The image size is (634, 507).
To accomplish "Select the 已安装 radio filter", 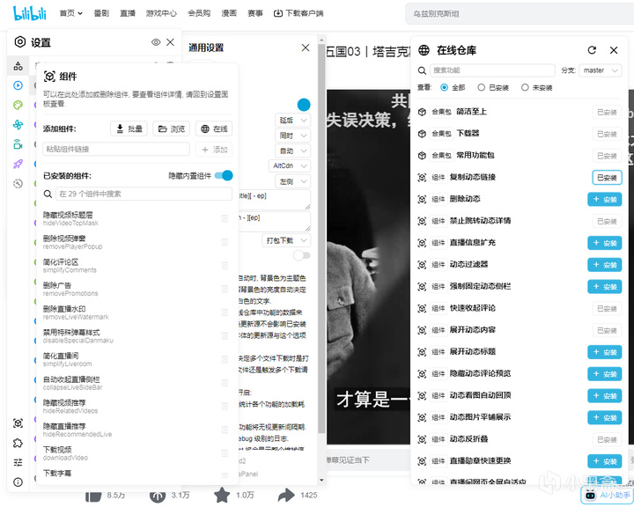I will tap(481, 87).
